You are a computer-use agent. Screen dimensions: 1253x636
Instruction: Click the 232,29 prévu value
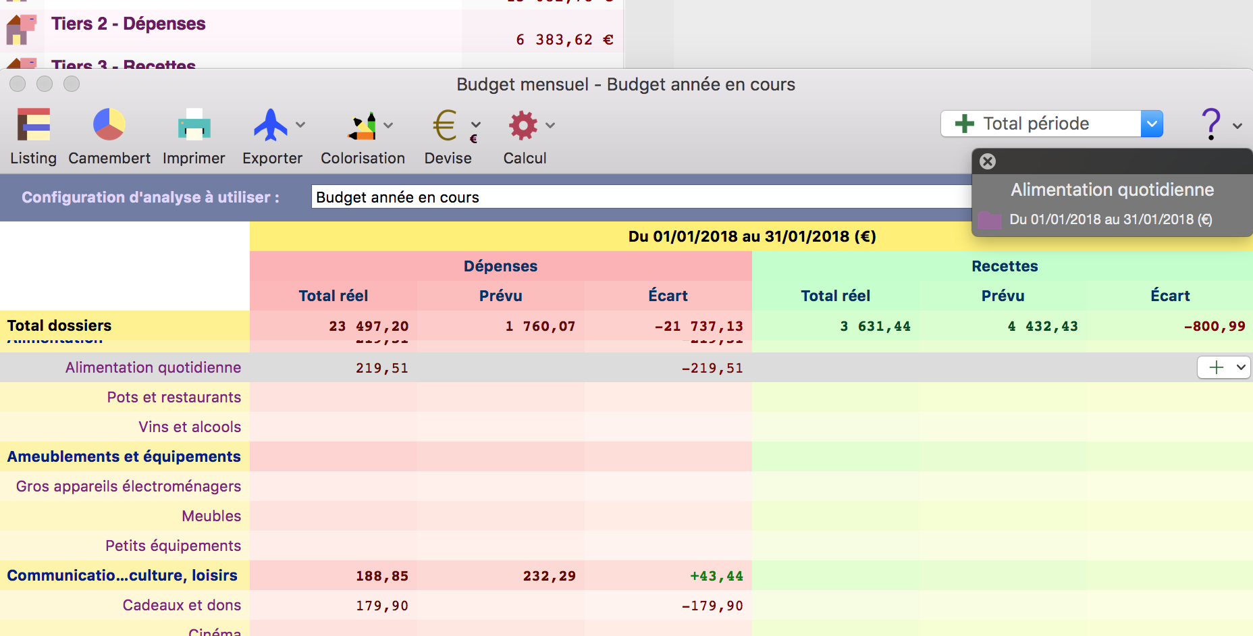[550, 576]
